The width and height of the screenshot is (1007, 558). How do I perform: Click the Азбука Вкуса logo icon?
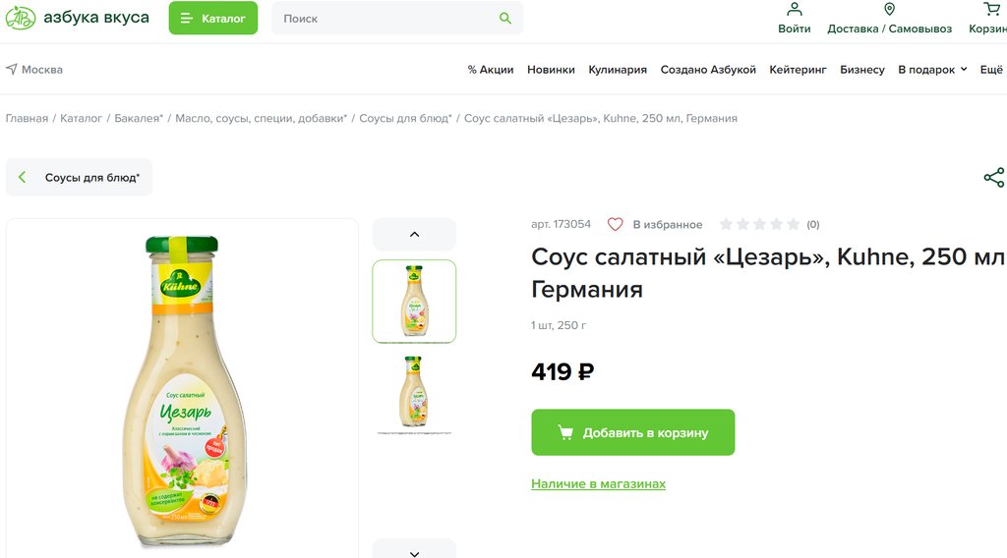pos(21,18)
